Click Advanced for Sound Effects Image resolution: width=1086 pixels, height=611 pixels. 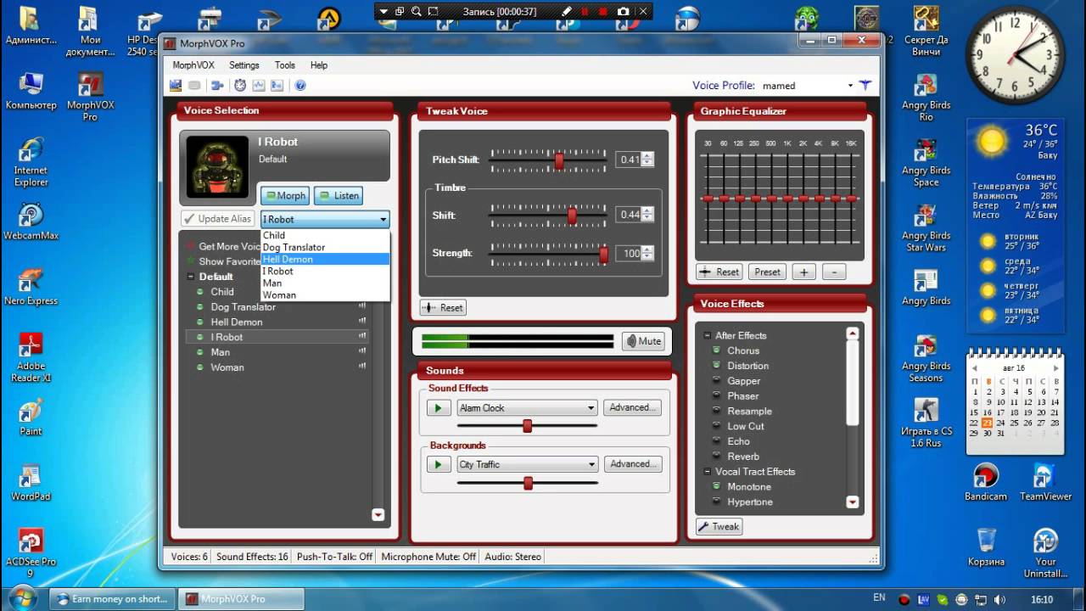click(633, 407)
